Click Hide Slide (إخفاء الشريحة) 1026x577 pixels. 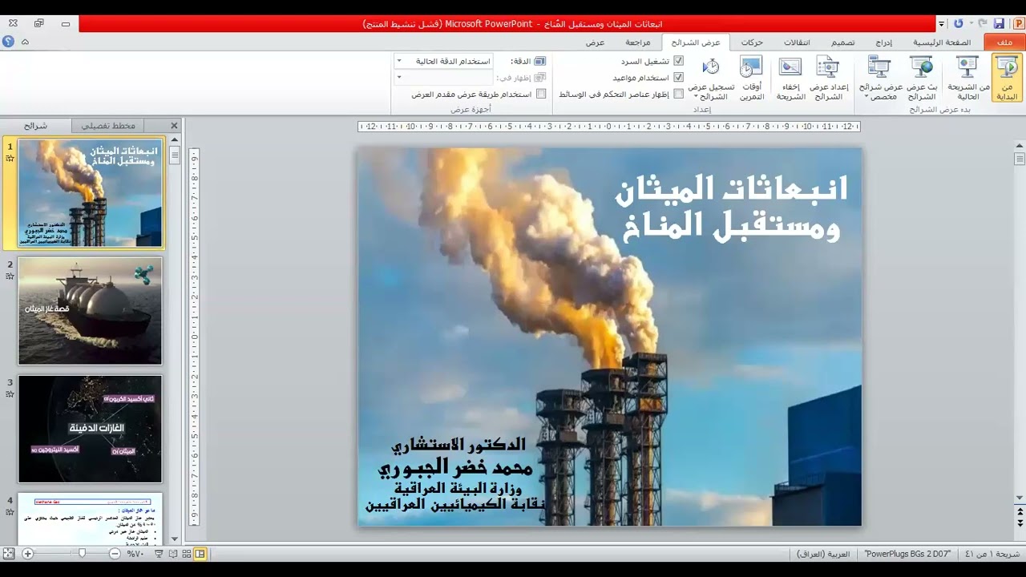(x=790, y=77)
